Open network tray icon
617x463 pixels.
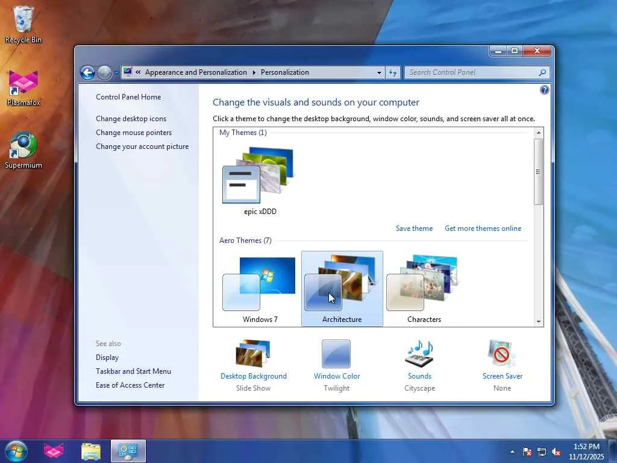(x=542, y=452)
